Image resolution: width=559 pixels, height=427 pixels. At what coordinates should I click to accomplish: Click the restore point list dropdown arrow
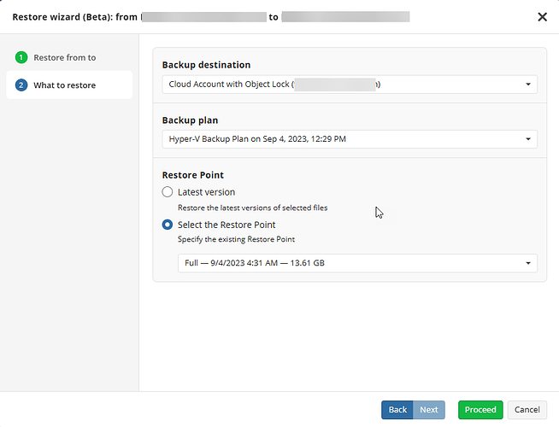[528, 263]
